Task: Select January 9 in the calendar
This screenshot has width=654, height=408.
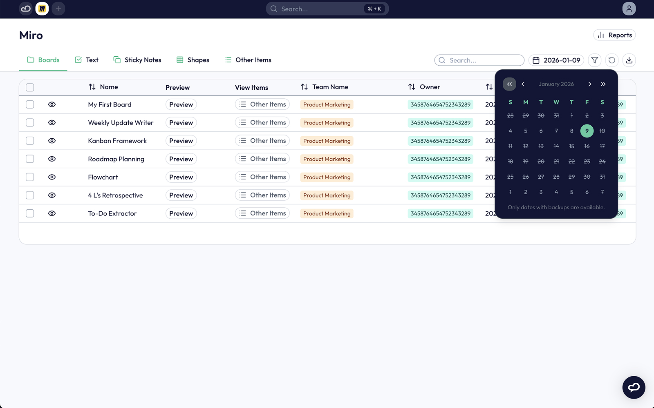Action: [x=587, y=131]
